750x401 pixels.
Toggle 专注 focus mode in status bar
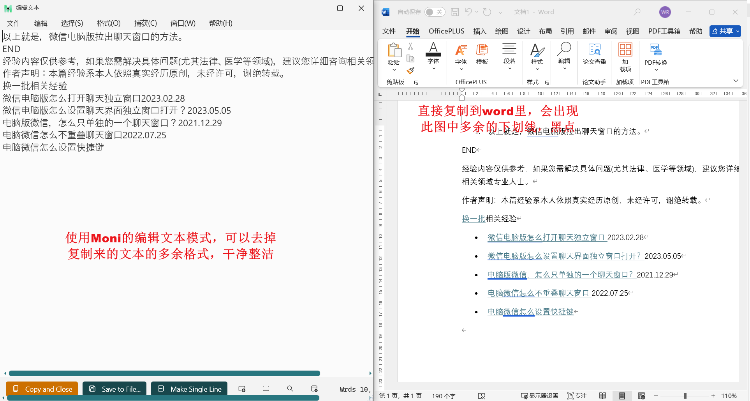(x=577, y=396)
